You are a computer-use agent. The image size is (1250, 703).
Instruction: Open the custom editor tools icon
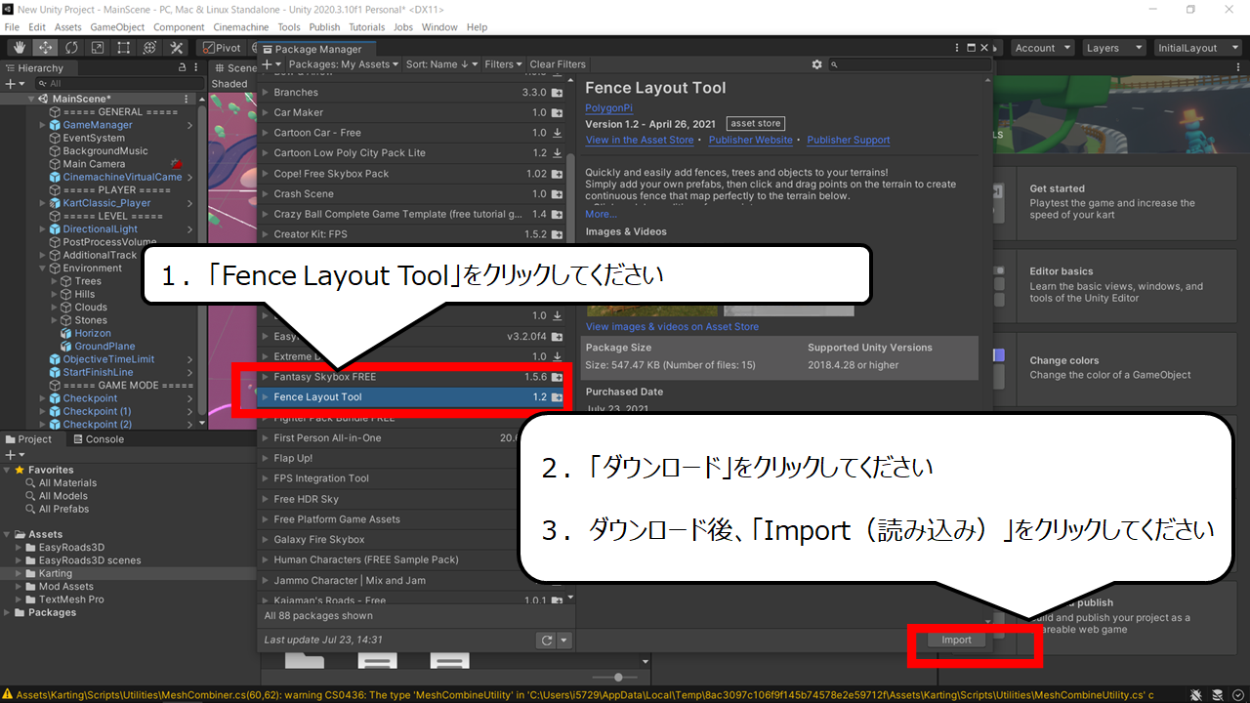(x=177, y=48)
